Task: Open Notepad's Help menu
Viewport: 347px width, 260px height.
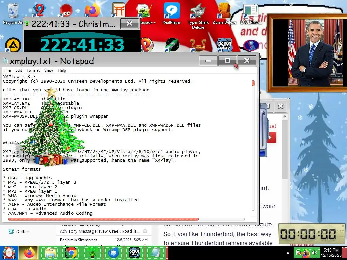Action: (62, 70)
